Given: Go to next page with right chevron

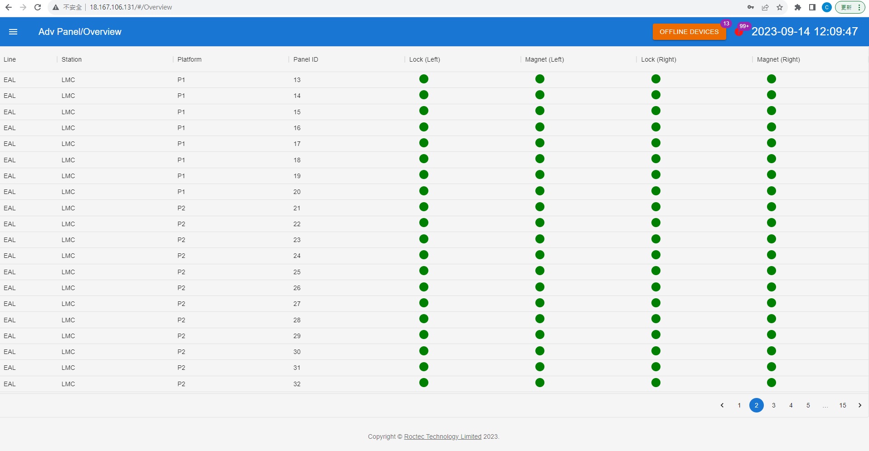Looking at the screenshot, I should (x=859, y=405).
